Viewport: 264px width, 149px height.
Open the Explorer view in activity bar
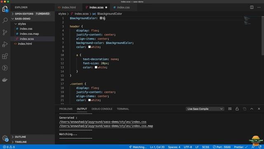tap(5, 9)
